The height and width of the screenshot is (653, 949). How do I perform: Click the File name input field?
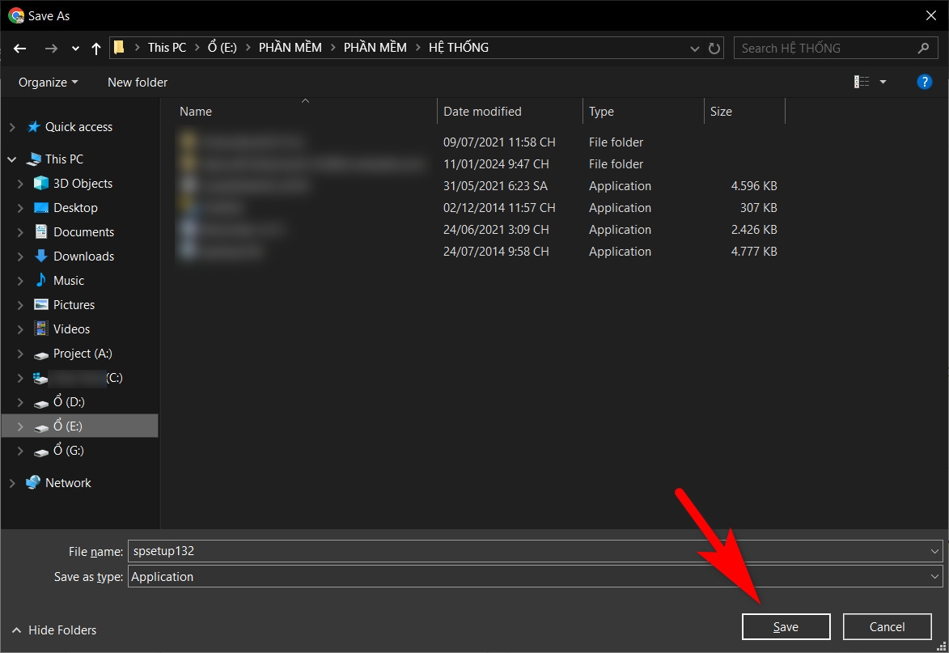(x=528, y=551)
